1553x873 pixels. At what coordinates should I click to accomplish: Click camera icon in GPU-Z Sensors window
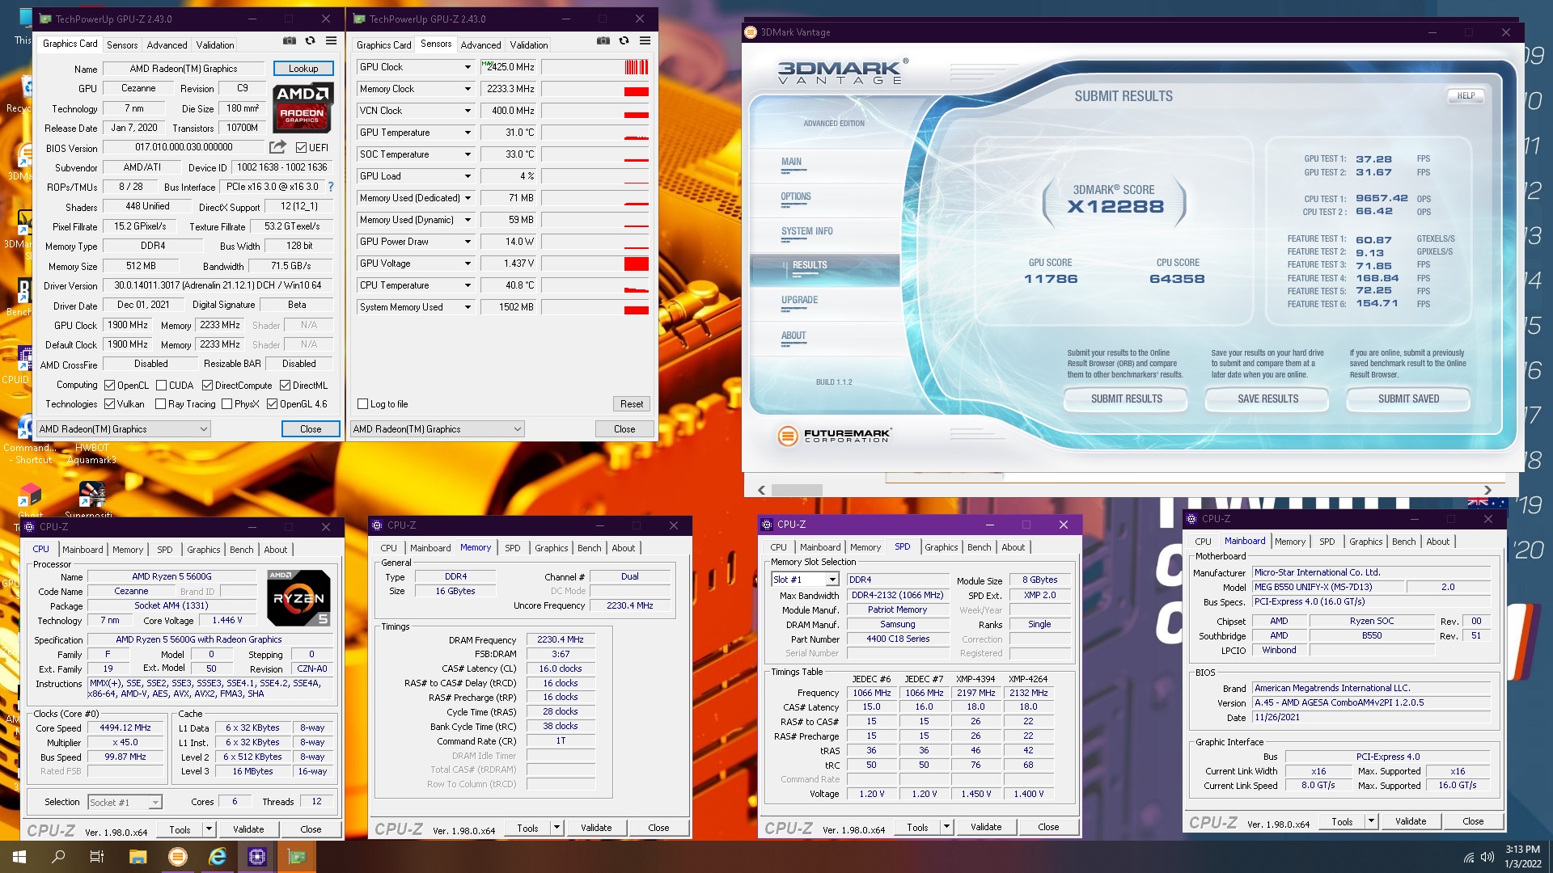coord(603,40)
